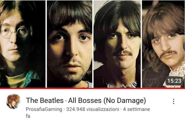Click the striped collar in the third panel
The width and height of the screenshot is (185, 124).
coord(122,85)
